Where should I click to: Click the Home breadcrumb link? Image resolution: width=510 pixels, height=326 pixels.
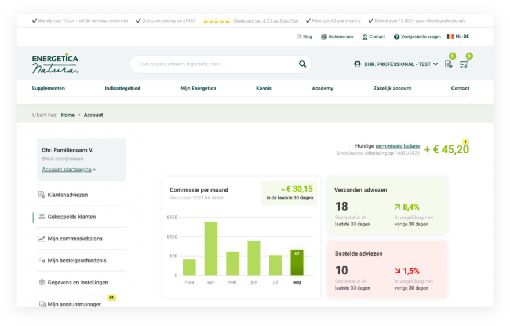click(x=68, y=115)
